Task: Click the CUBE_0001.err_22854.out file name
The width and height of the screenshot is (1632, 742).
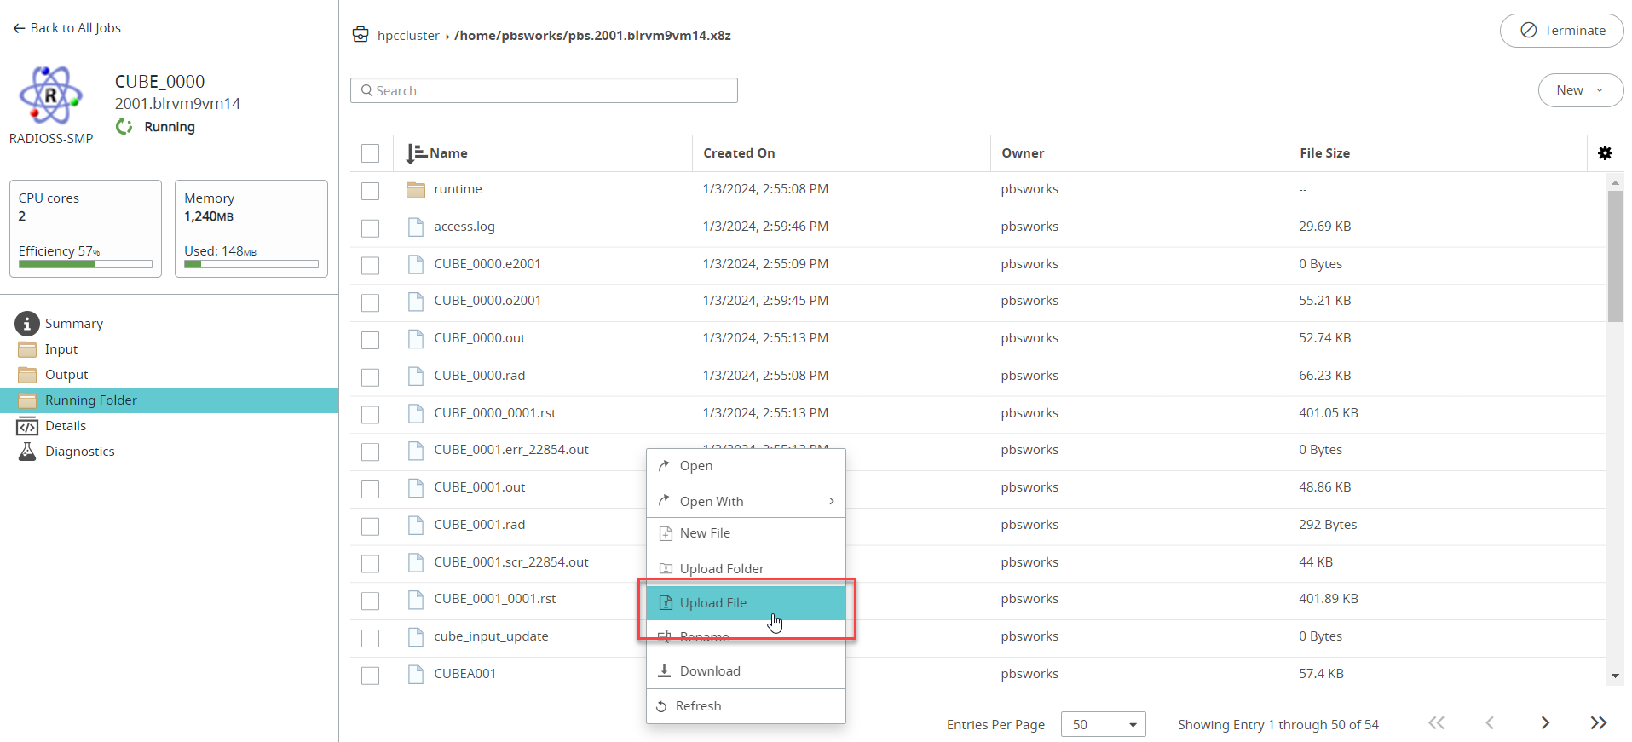Action: coord(511,450)
